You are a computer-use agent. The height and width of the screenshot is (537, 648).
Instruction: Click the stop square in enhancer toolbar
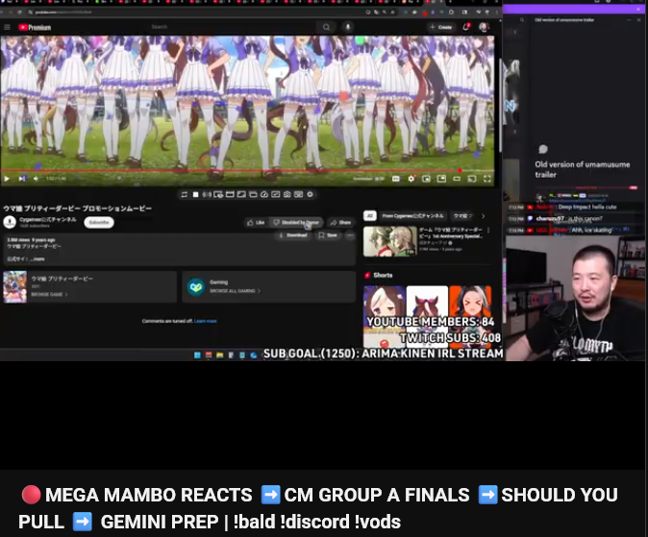pos(195,194)
